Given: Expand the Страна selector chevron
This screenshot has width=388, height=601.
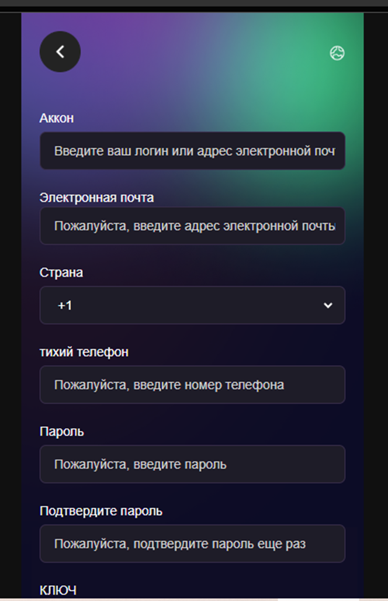Looking at the screenshot, I should (328, 305).
